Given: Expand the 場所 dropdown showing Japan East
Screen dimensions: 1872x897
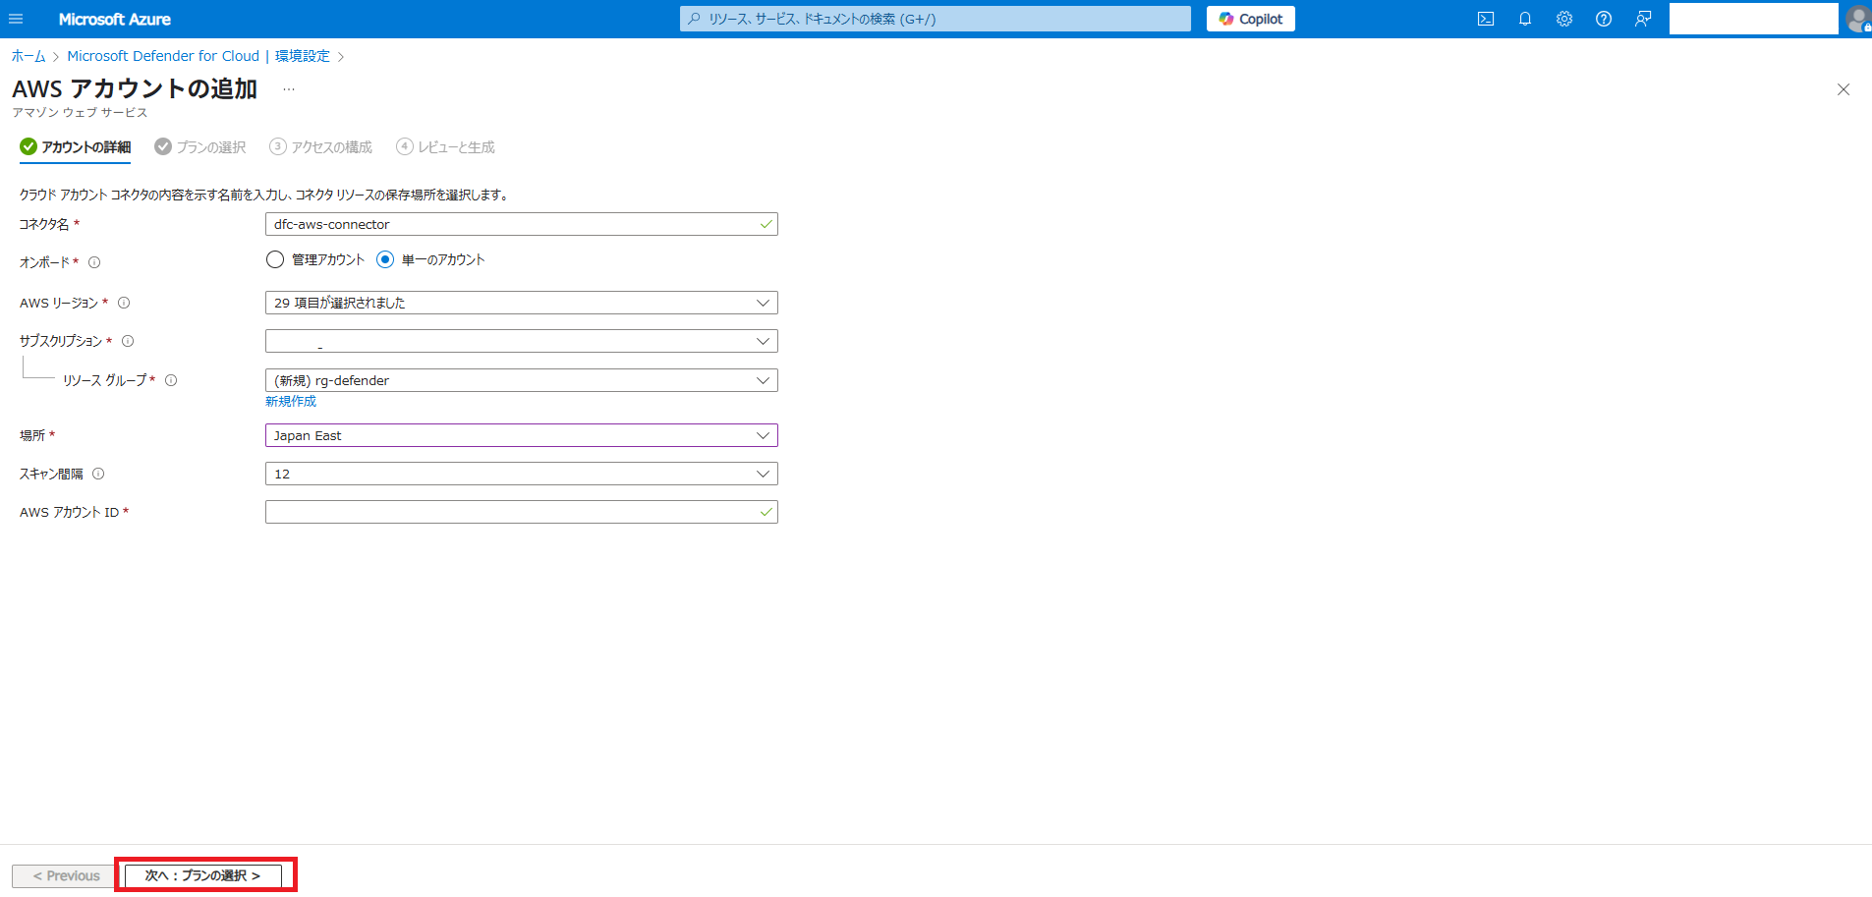Looking at the screenshot, I should 522,435.
